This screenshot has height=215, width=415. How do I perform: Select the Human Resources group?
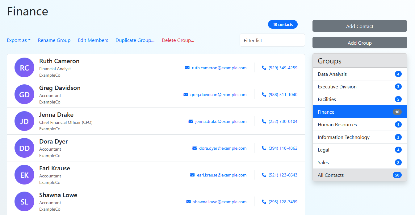[360, 124]
